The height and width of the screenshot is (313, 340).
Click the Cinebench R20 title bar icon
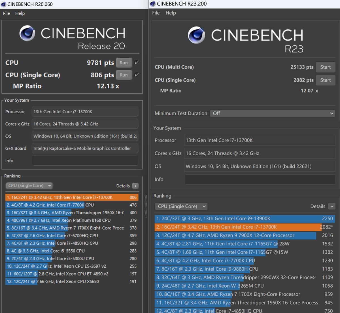point(3,4)
